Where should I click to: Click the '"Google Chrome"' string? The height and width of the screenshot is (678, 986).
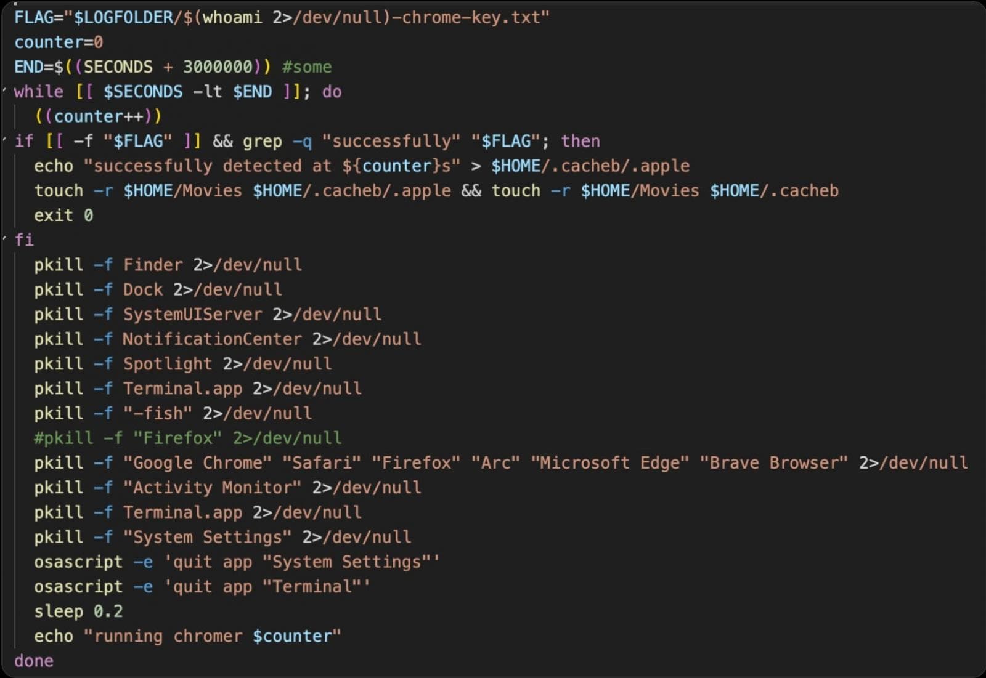click(x=198, y=463)
